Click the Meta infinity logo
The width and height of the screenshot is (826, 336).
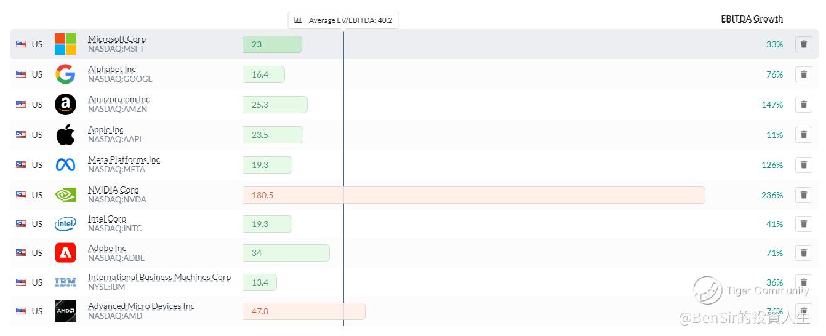coord(65,165)
